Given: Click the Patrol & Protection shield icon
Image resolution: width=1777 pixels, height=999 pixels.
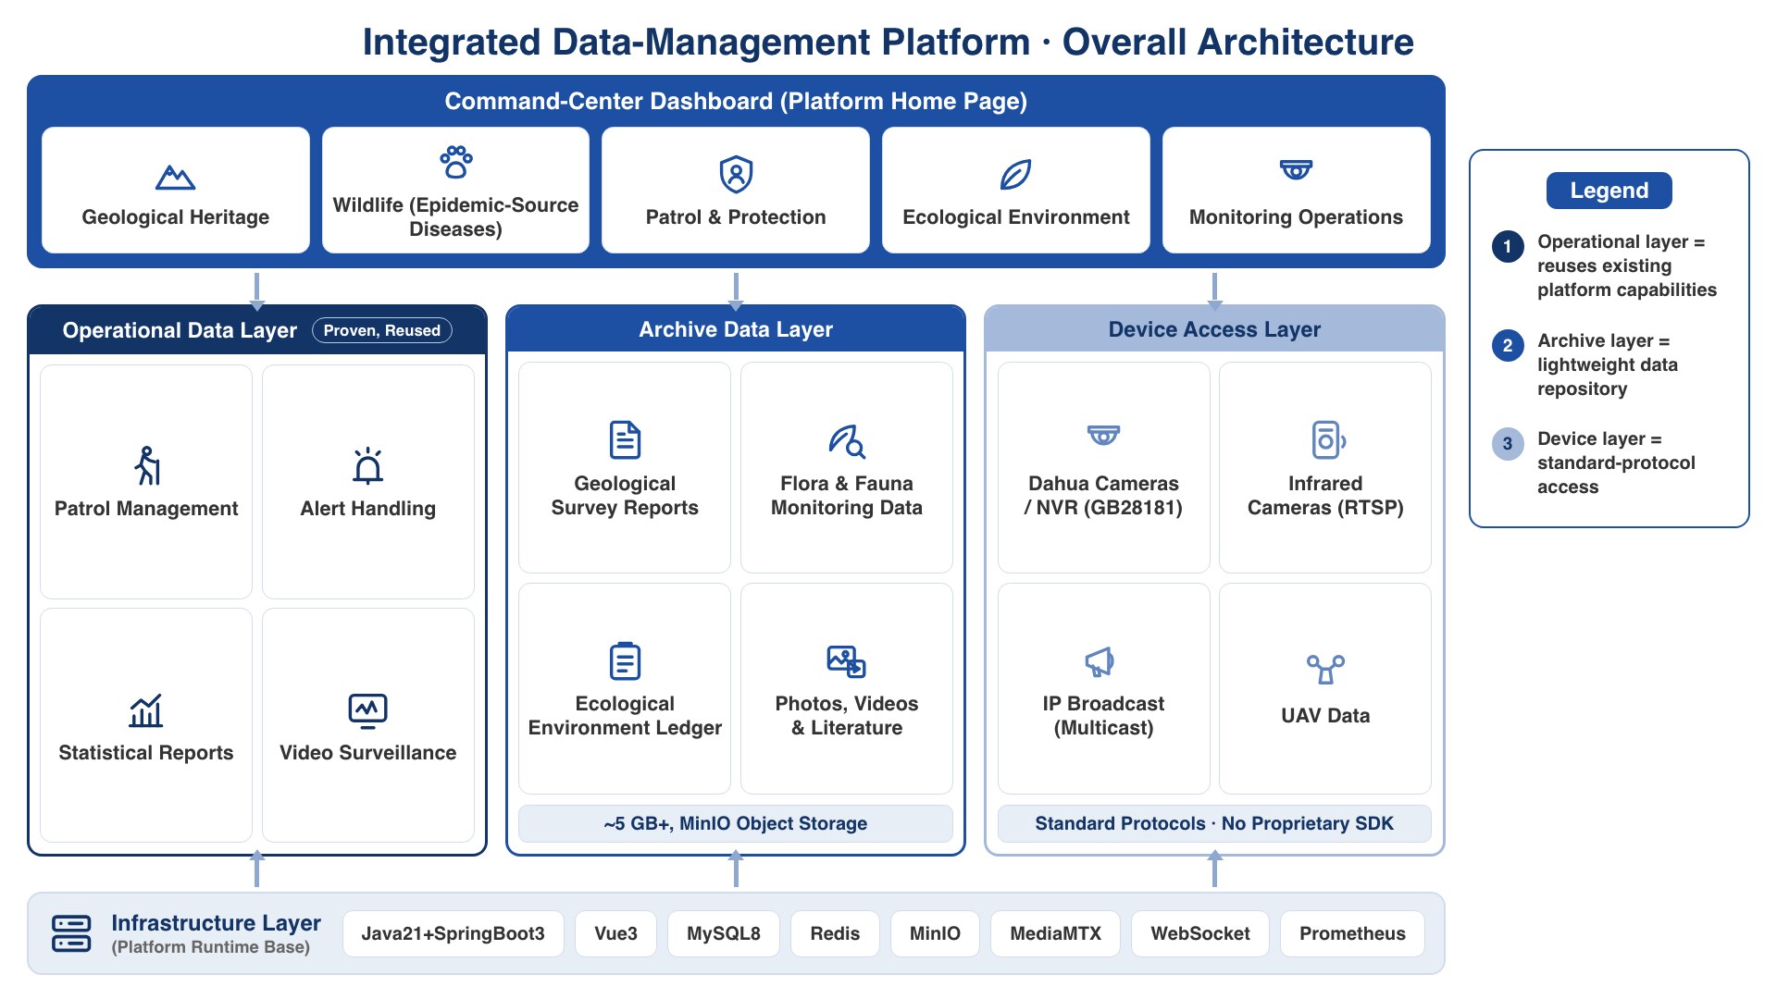Looking at the screenshot, I should [736, 174].
